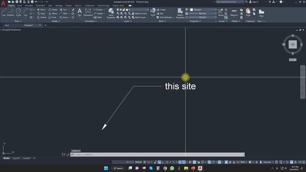Open the Text annotation tool

pos(80,12)
